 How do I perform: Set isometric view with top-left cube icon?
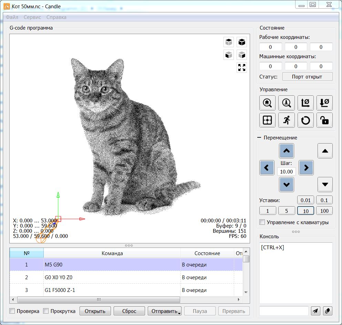pyautogui.click(x=229, y=42)
